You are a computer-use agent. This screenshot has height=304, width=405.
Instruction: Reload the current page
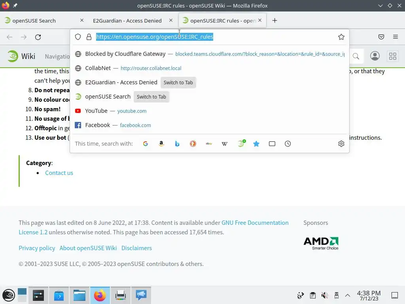point(38,37)
